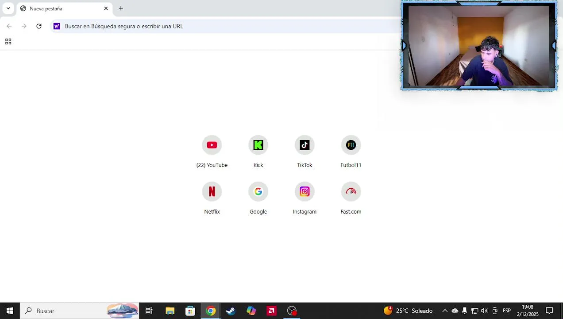Open the Futbol11 shortcut tile
The width and height of the screenshot is (563, 319).
[351, 152]
